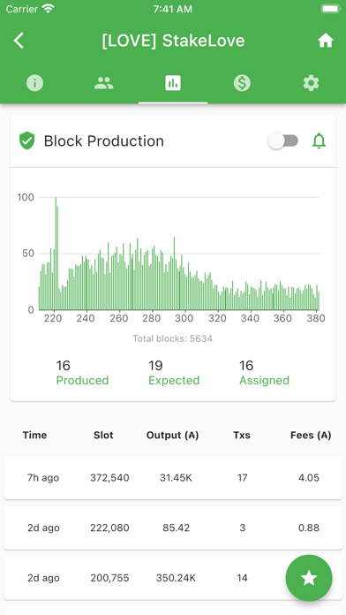This screenshot has width=346, height=615.
Task: Tap the green shield check icon
Action: pos(27,140)
